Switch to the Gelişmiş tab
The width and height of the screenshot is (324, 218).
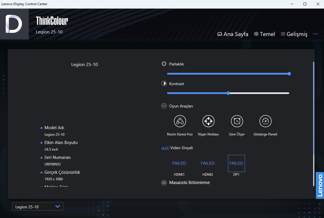(294, 34)
